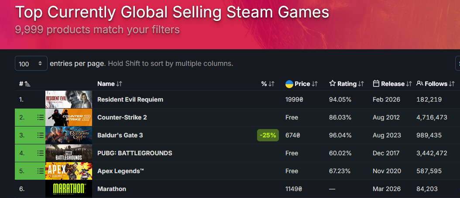
Task: Click the -25% discount badge
Action: coord(268,135)
